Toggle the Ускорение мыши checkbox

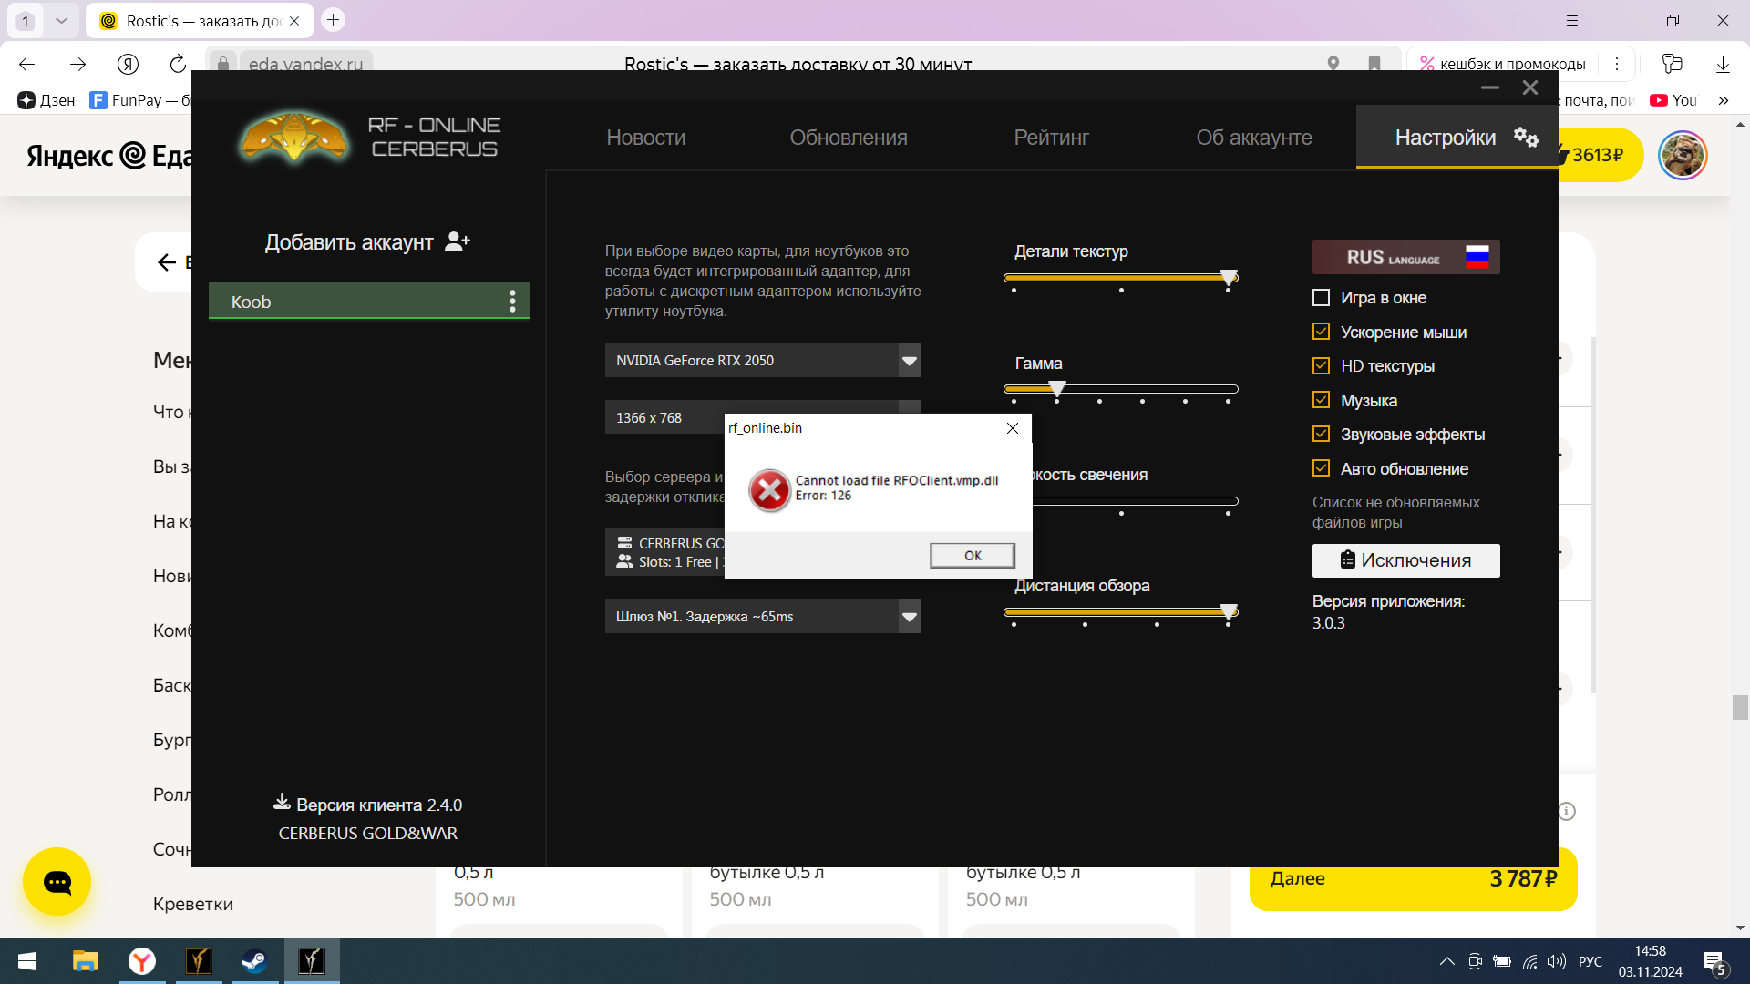click(1321, 332)
